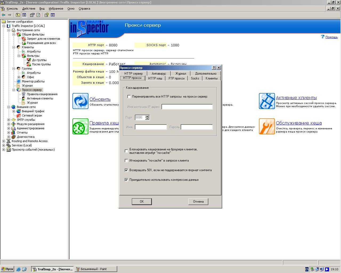Collapse the Внутренние сети tree node

click(9, 30)
